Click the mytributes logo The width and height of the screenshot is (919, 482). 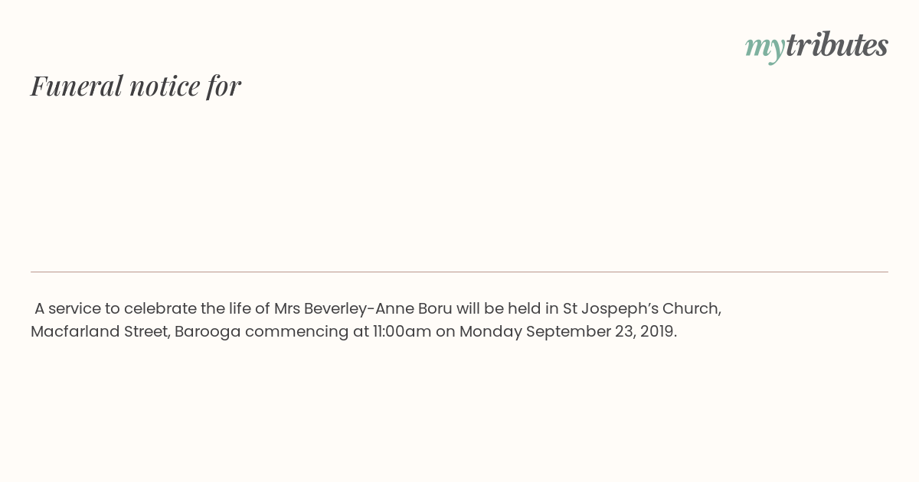click(x=816, y=46)
